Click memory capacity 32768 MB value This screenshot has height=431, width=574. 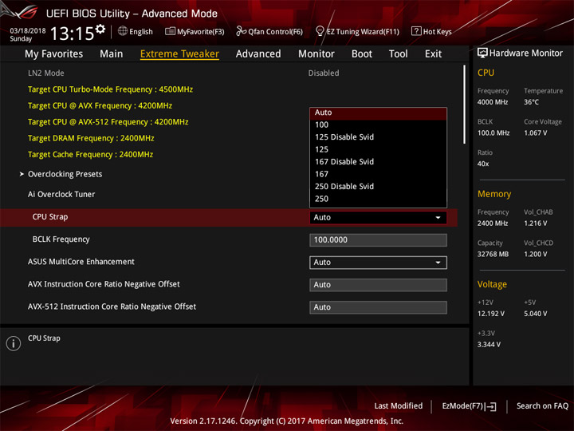(x=493, y=255)
